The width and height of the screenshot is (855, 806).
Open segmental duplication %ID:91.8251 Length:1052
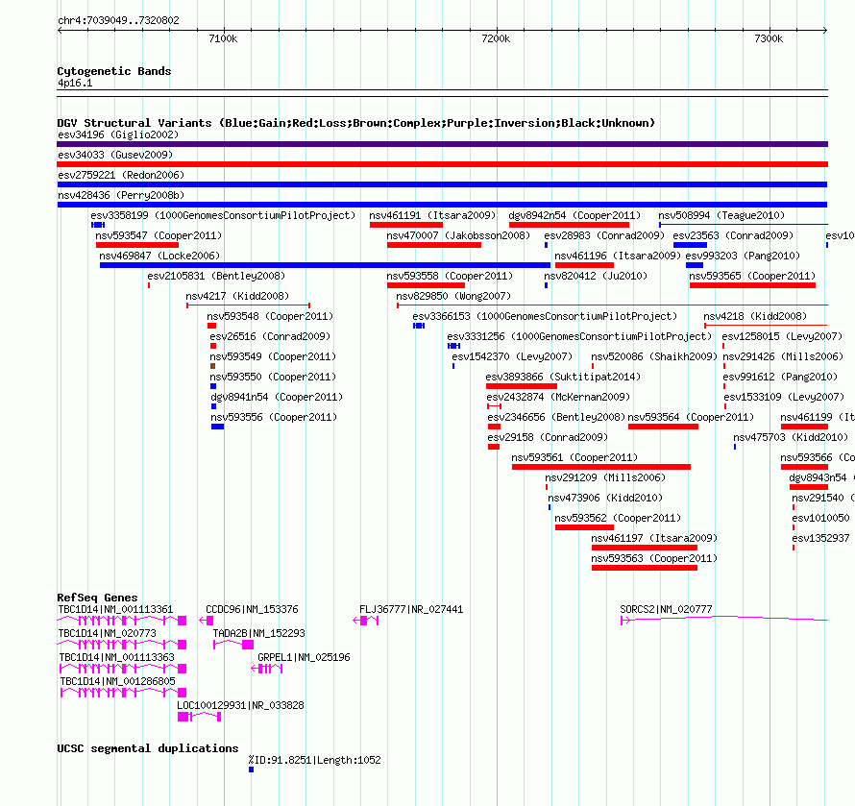(x=252, y=769)
